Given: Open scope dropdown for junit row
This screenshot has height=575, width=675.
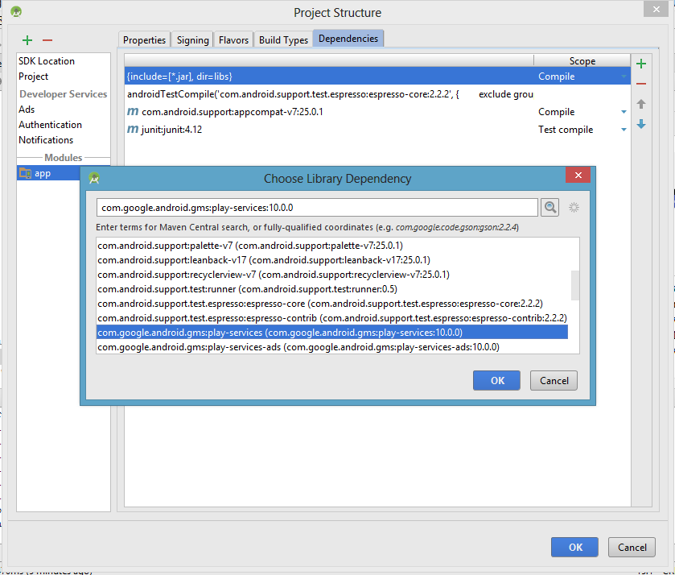Looking at the screenshot, I should coord(624,130).
